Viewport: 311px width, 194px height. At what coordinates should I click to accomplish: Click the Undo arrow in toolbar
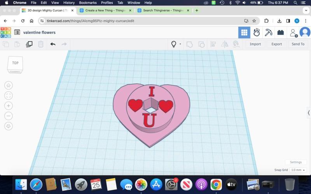point(52,44)
